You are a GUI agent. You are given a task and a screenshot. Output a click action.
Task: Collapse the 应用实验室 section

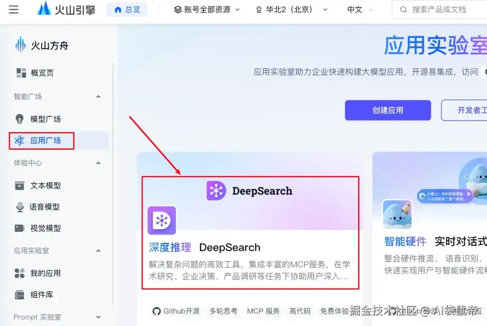[x=98, y=251]
